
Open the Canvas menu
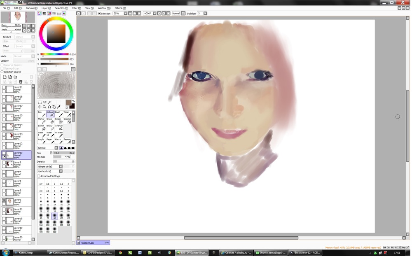click(31, 8)
